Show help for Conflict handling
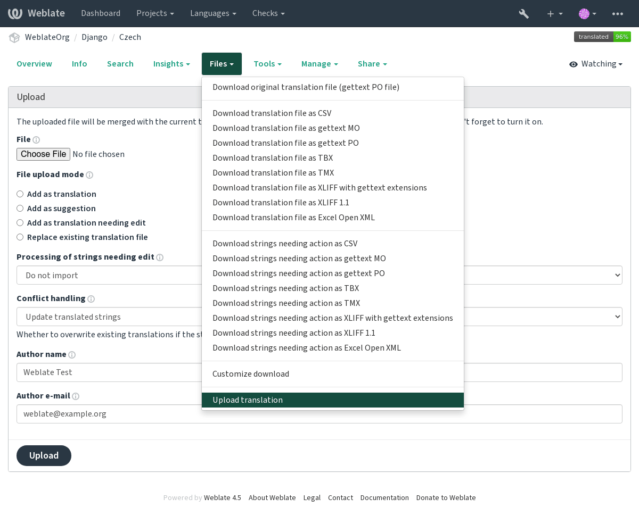The width and height of the screenshot is (639, 507). click(91, 299)
